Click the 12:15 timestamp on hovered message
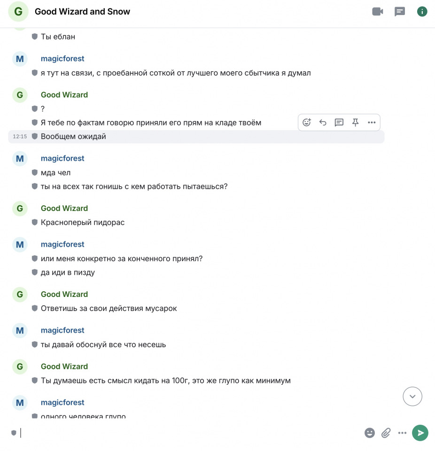Viewport: 435px width, 451px height. [x=20, y=136]
